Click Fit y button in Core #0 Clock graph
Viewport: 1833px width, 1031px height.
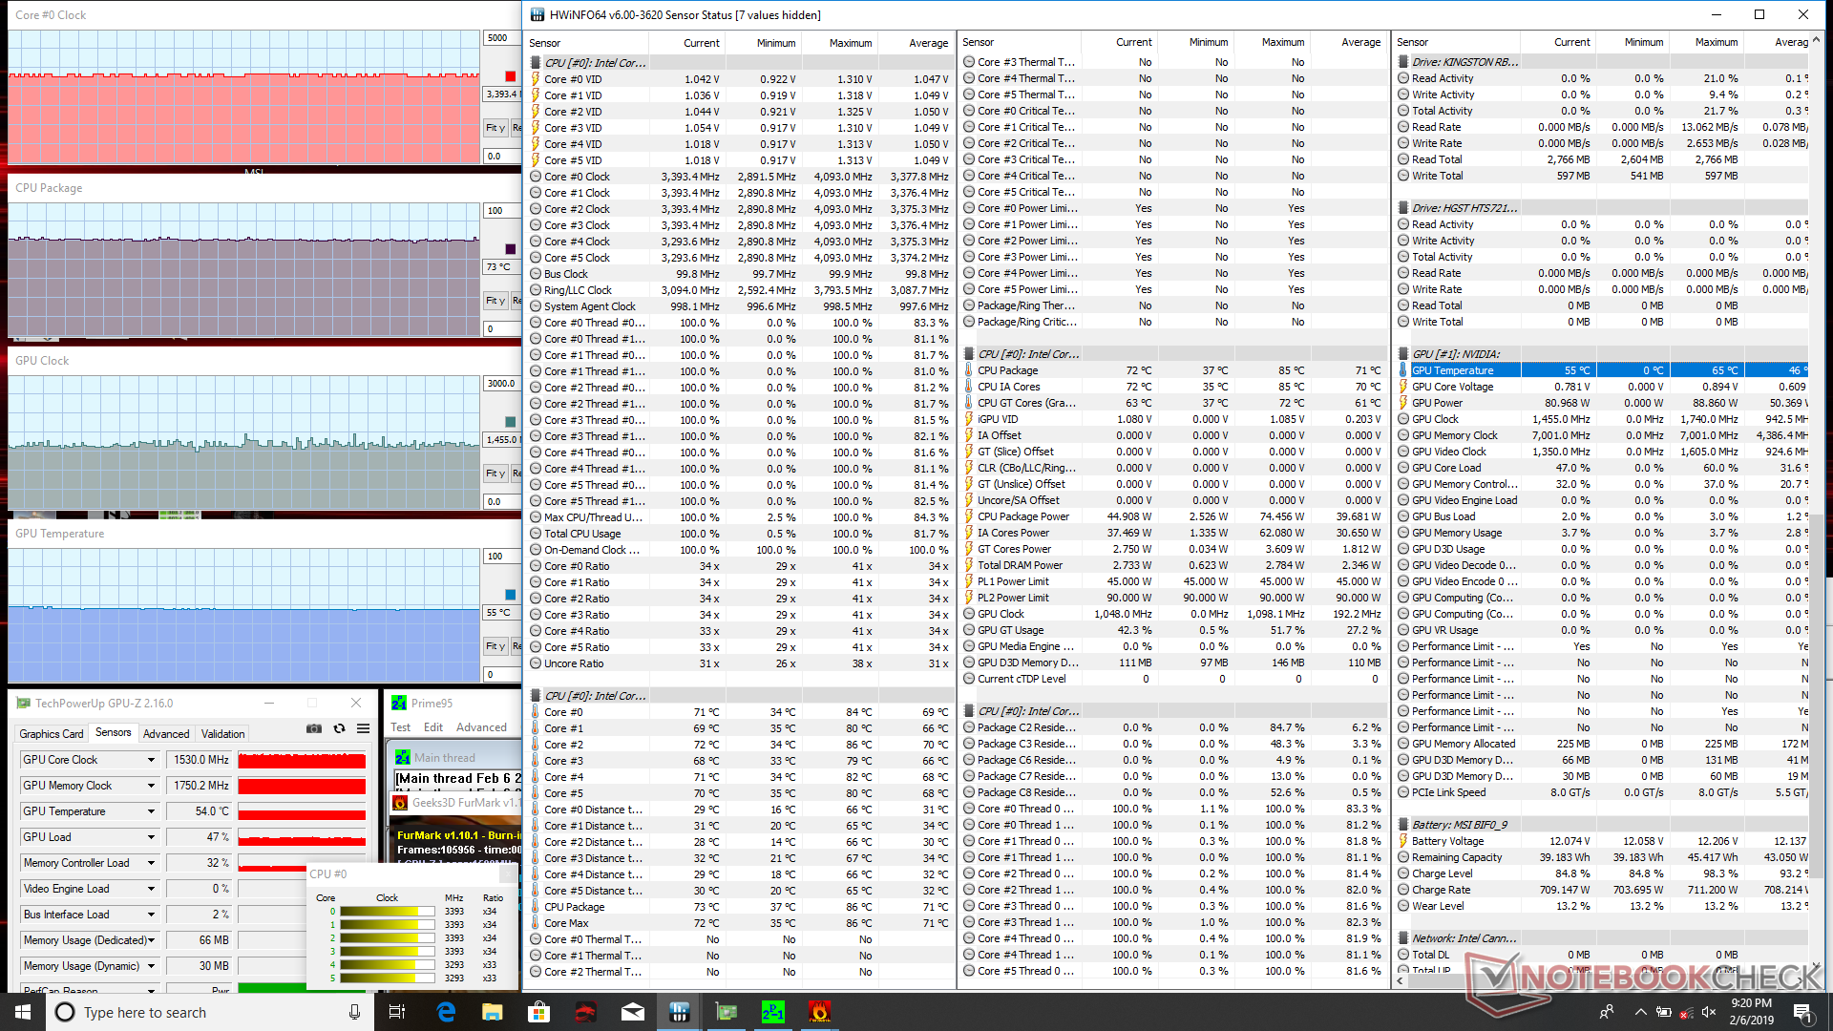point(495,128)
